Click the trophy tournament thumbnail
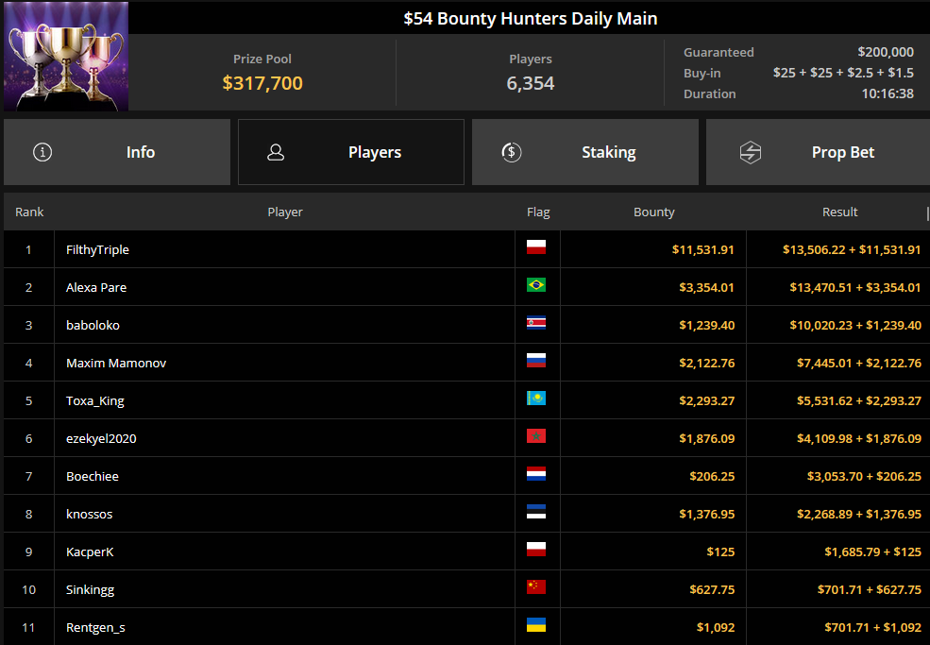Viewport: 930px width, 645px height. point(66,57)
